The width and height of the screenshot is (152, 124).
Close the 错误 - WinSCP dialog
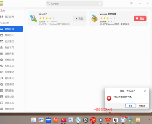pyautogui.click(x=145, y=91)
